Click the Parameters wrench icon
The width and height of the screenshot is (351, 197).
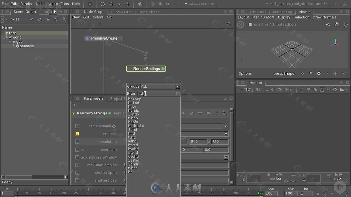click(216, 113)
